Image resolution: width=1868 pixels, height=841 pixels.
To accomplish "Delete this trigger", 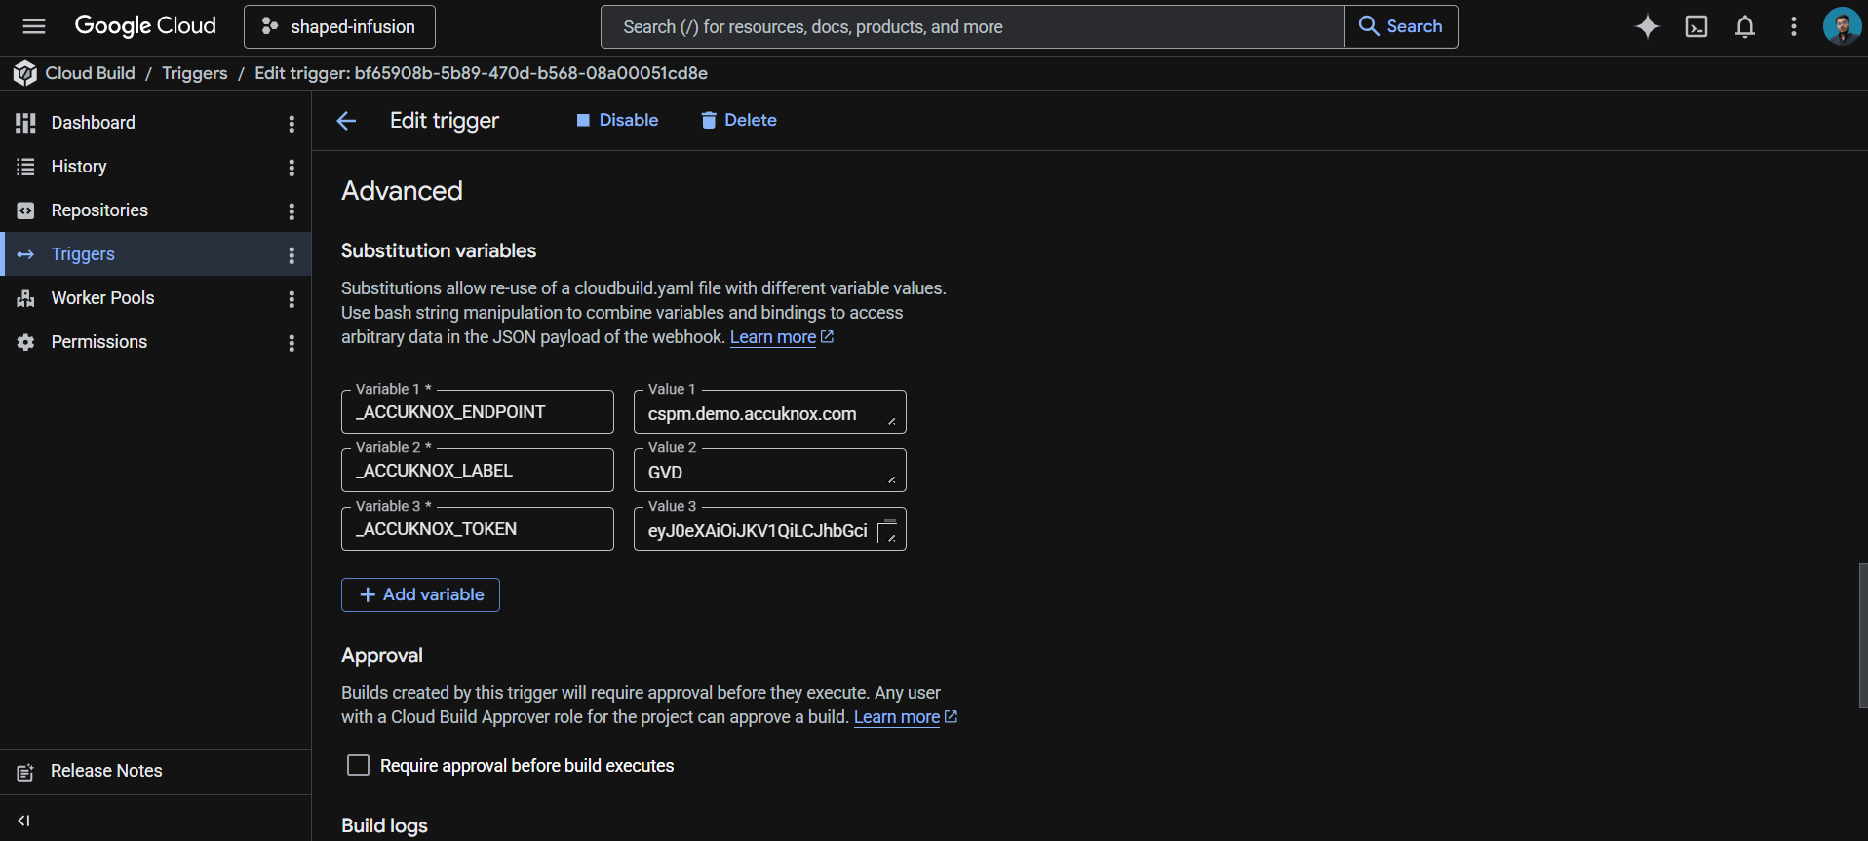I will [x=739, y=120].
